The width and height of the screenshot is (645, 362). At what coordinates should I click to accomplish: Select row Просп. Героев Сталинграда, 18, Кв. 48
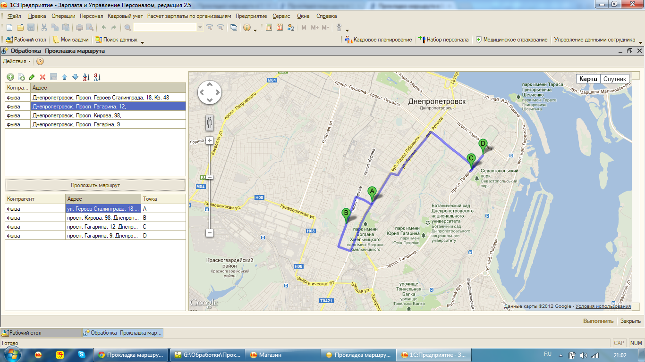pyautogui.click(x=95, y=97)
